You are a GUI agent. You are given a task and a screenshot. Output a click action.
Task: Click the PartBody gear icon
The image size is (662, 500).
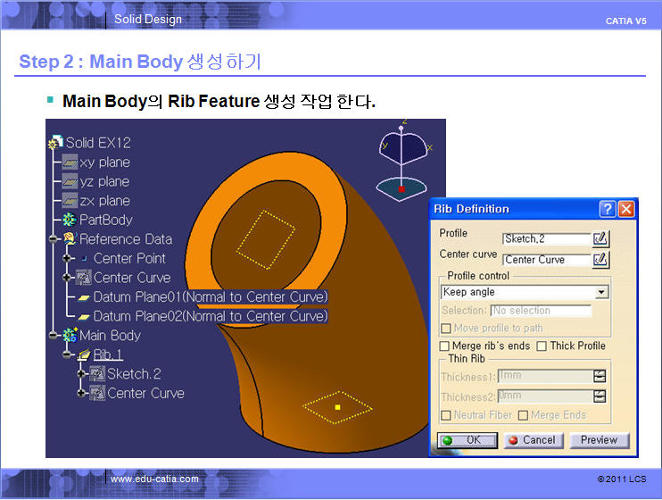coord(69,220)
